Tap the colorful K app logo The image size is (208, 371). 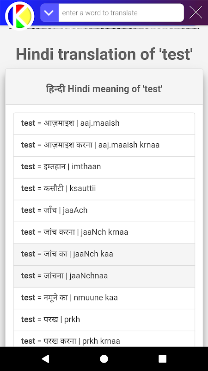pyautogui.click(x=20, y=16)
